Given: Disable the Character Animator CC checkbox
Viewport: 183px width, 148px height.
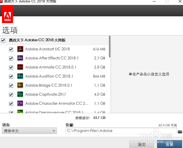Looking at the screenshot, I should (x=11, y=104).
